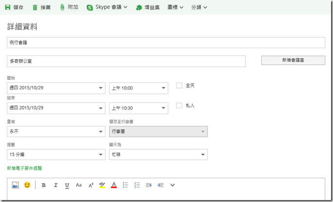Check the All day (全天) checkbox

tap(179, 85)
